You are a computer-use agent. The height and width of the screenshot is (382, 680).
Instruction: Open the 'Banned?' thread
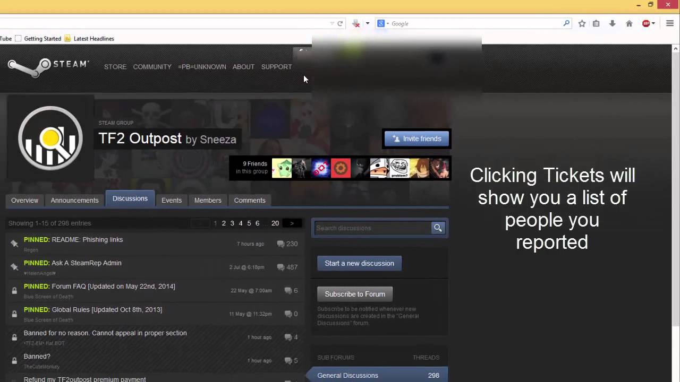pyautogui.click(x=37, y=357)
